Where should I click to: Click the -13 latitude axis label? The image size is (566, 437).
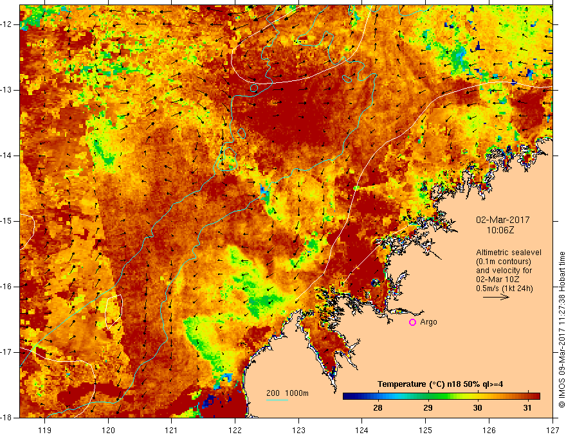pos(6,90)
